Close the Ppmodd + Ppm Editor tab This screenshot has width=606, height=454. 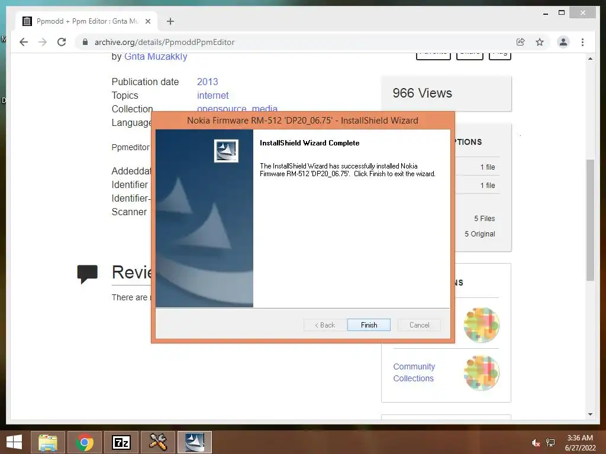[148, 21]
